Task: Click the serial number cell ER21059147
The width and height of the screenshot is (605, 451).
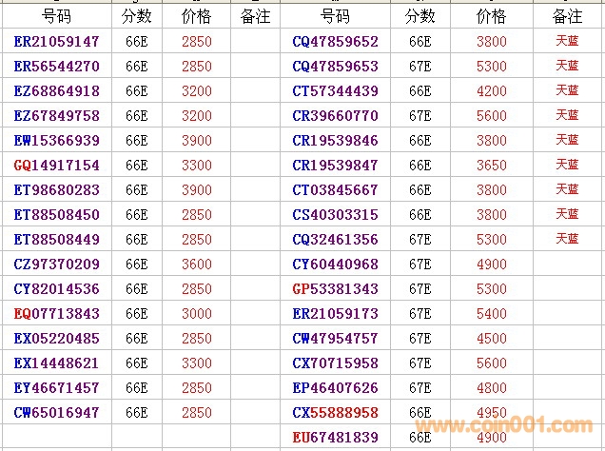Action: [57, 42]
